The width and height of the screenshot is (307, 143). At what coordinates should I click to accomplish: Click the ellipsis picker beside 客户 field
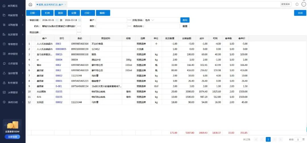pos(129,20)
